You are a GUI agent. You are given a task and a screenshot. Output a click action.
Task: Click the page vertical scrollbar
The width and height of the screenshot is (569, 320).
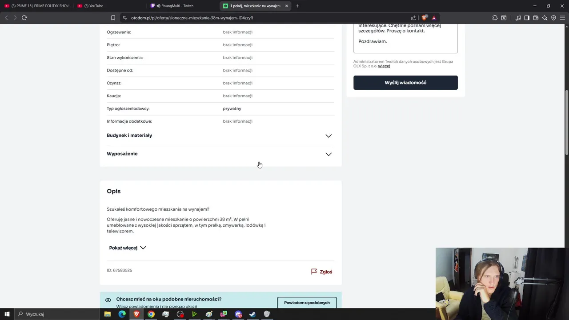tap(566, 122)
